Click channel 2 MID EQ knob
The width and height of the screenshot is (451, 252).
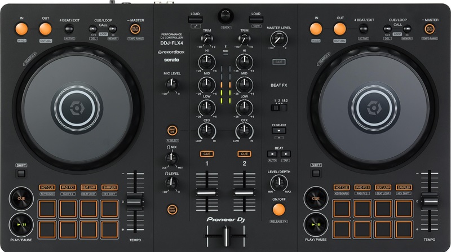[244, 85]
